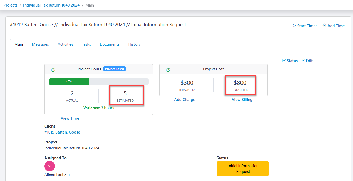Click the green check icon in Project Cost
This screenshot has height=181, width=353.
(168, 70)
